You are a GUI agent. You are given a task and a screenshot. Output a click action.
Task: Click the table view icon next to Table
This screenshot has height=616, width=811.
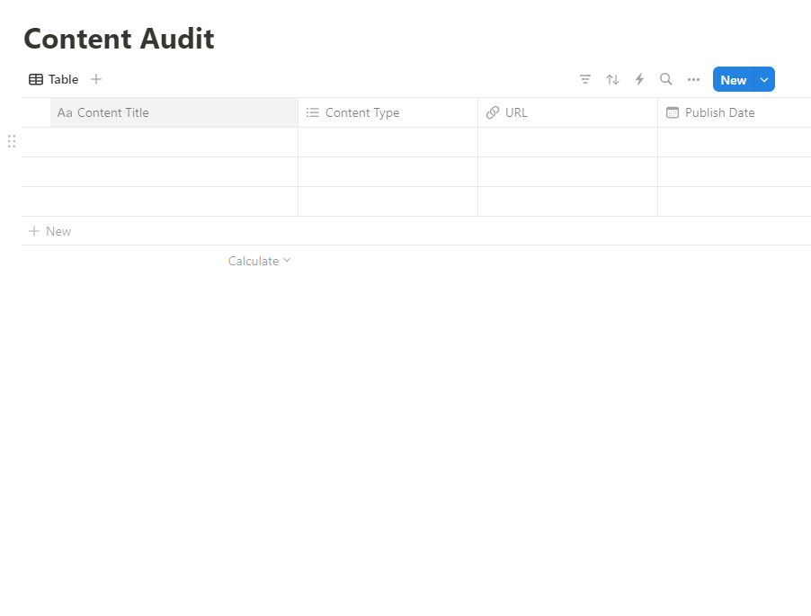[35, 79]
